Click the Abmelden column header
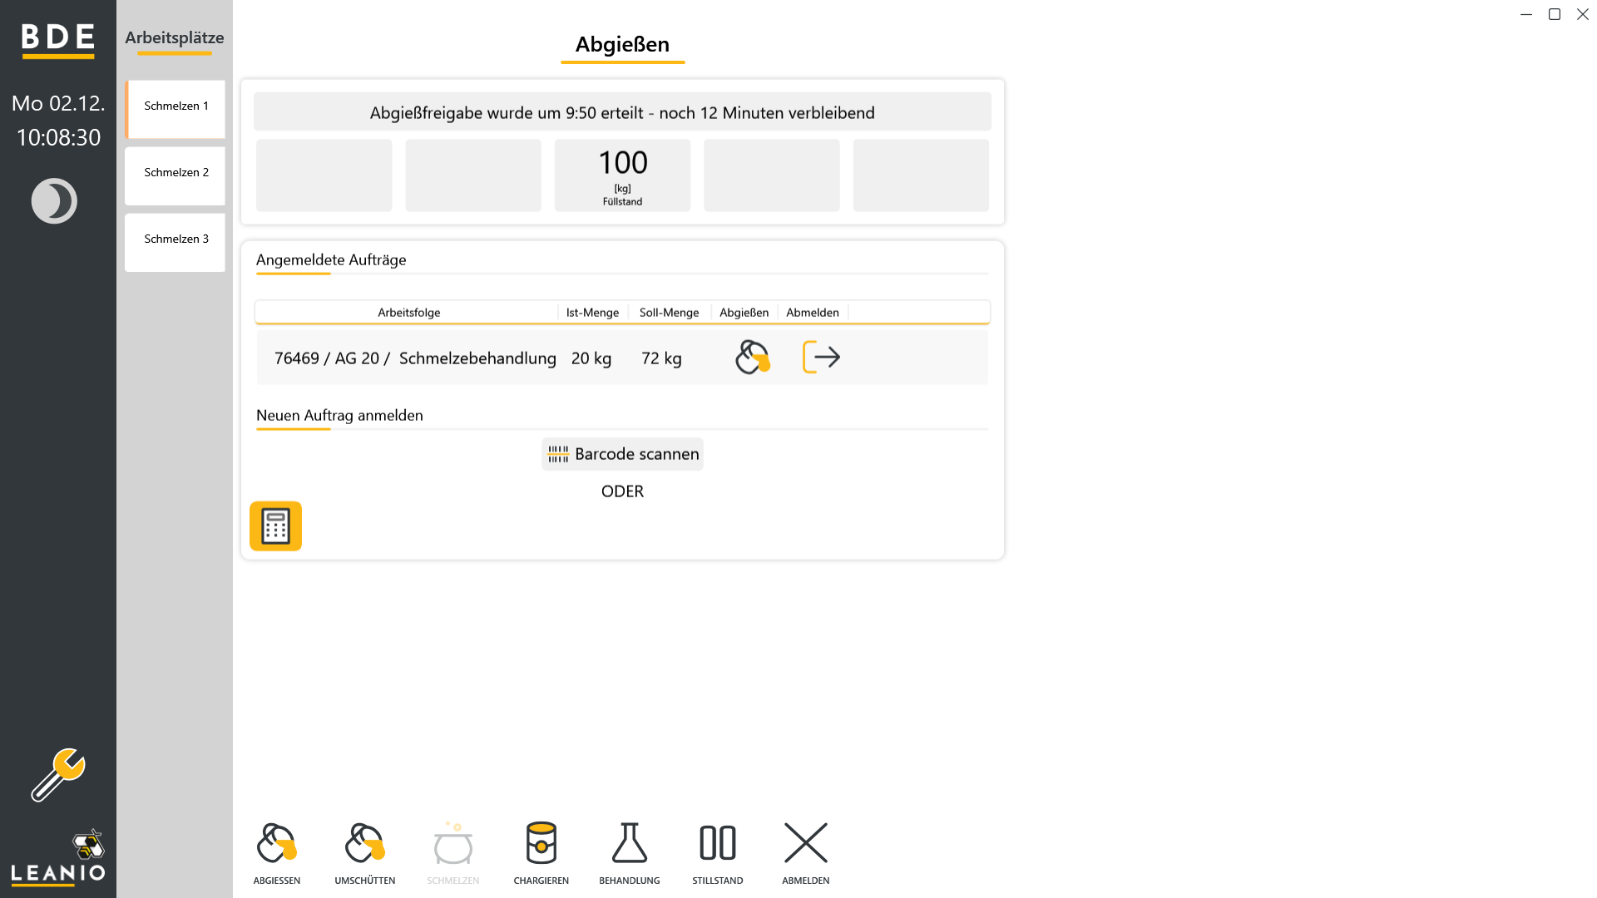This screenshot has height=898, width=1597. click(x=813, y=313)
